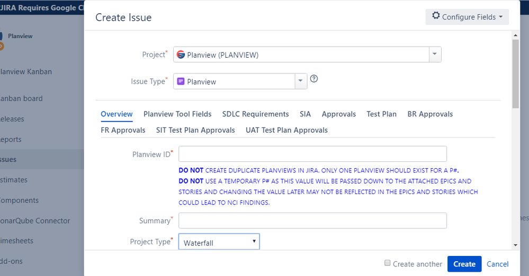Click the Create button
Image resolution: width=529 pixels, height=276 pixels.
pyautogui.click(x=464, y=264)
